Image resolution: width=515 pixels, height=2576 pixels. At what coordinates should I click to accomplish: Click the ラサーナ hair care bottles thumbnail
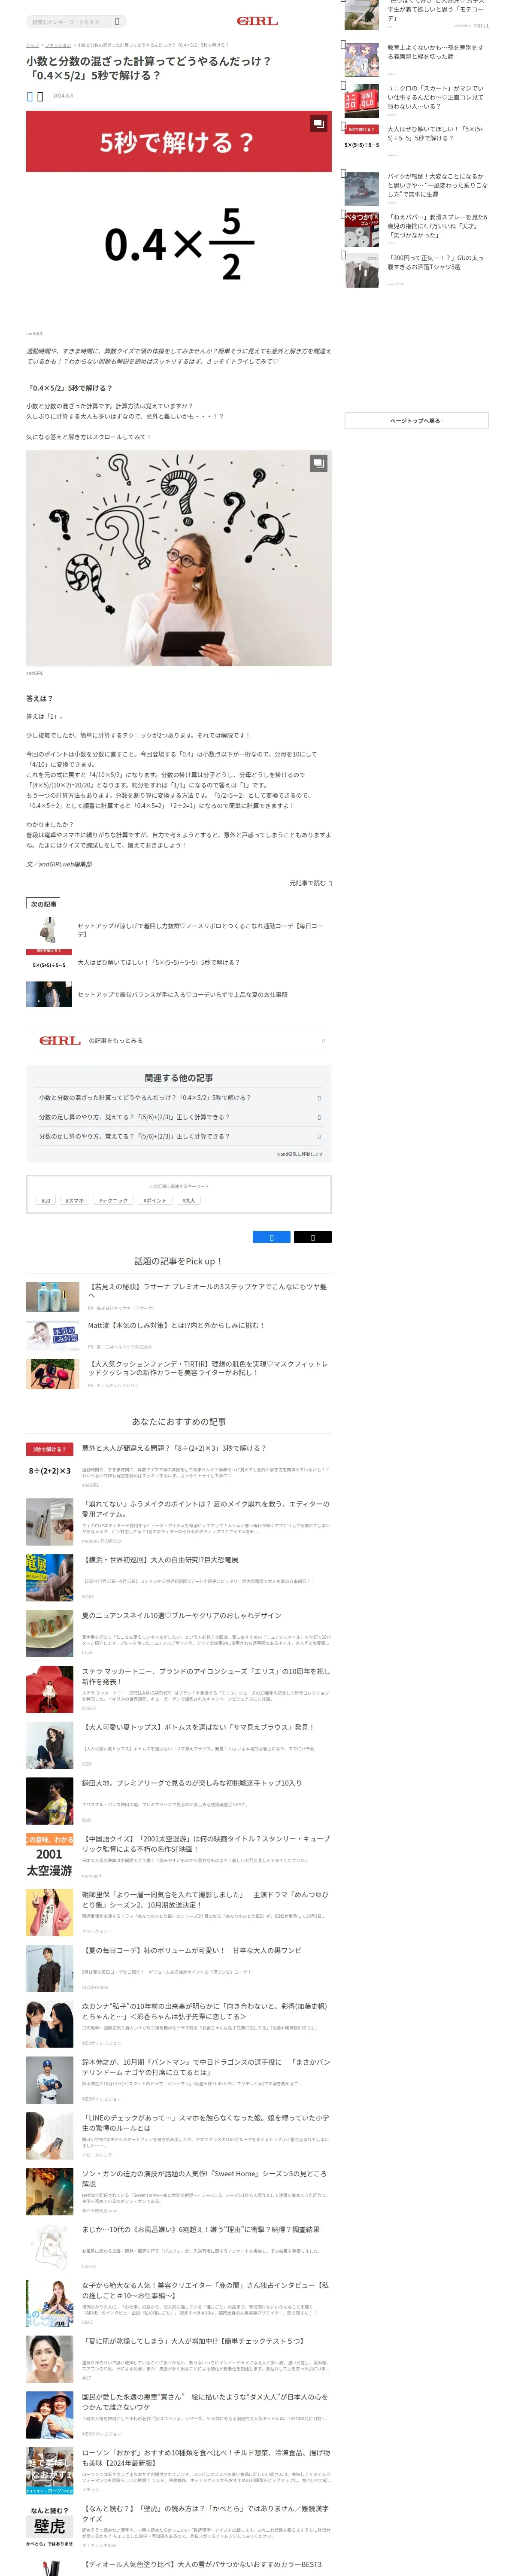coord(53,1297)
